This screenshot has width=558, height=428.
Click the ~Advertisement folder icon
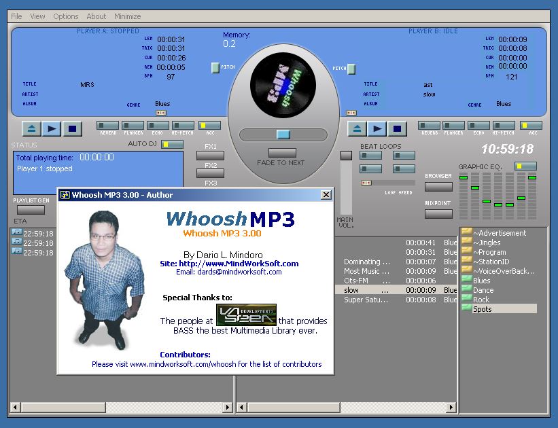tap(466, 232)
